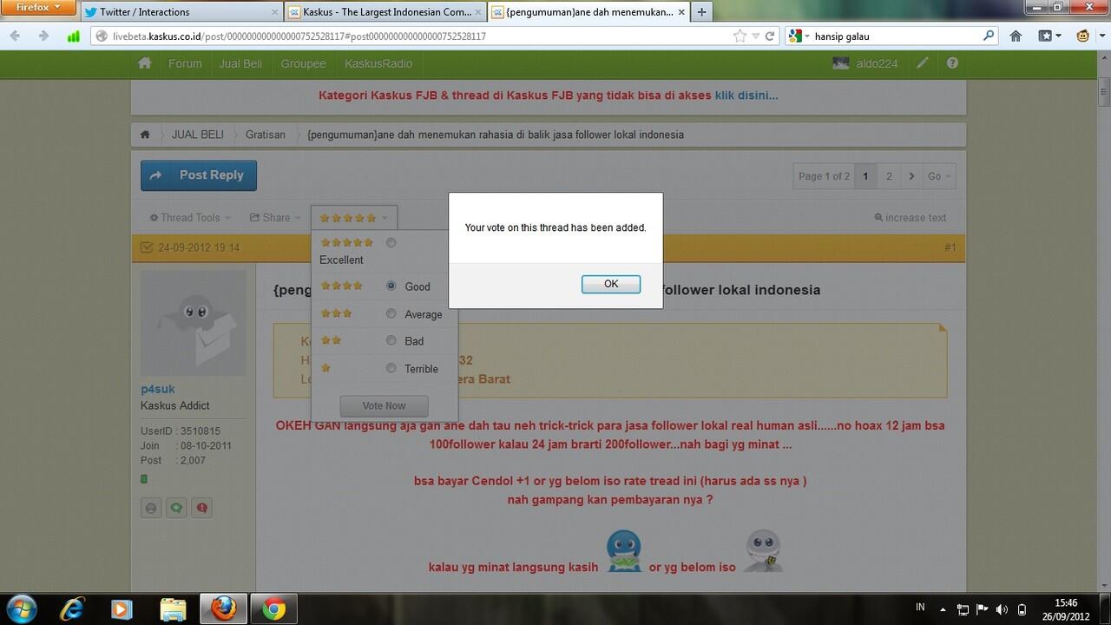Select the Terrible one-star rating

391,369
